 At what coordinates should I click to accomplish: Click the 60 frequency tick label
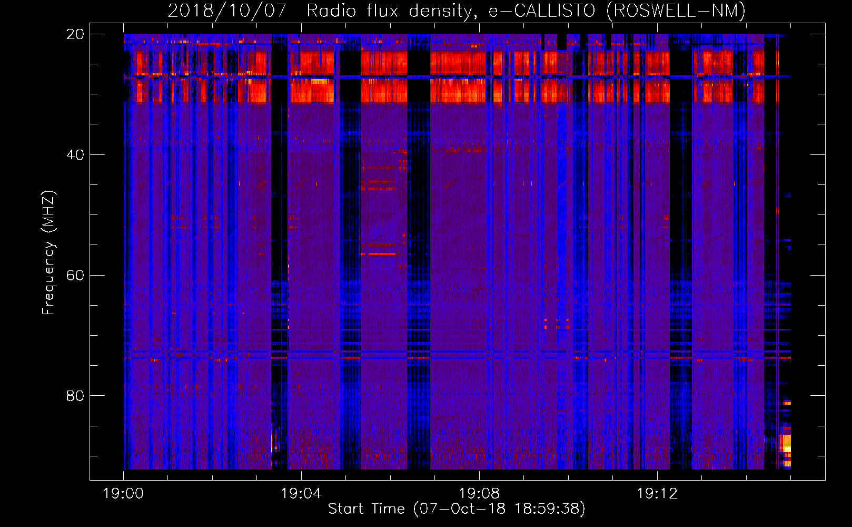pos(75,276)
